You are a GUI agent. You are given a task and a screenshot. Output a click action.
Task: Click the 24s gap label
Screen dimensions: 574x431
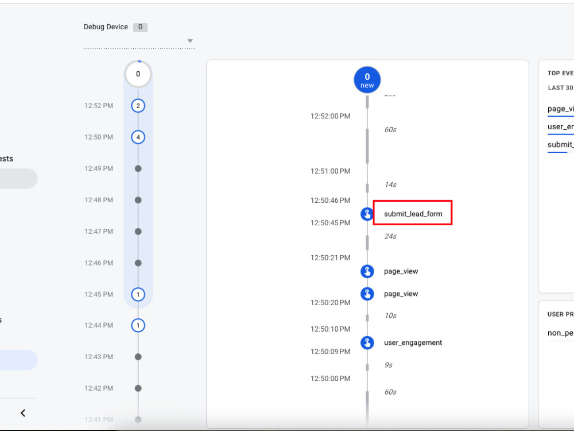click(390, 236)
